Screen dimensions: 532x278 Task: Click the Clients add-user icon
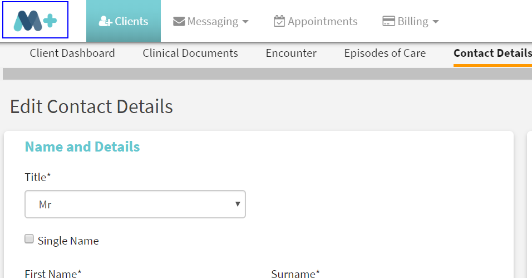(105, 22)
